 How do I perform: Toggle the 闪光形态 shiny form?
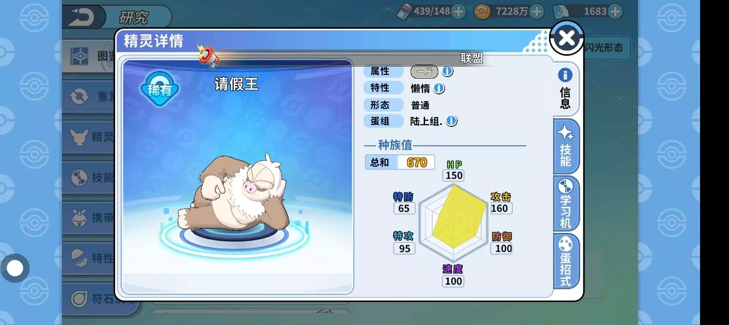[x=604, y=47]
